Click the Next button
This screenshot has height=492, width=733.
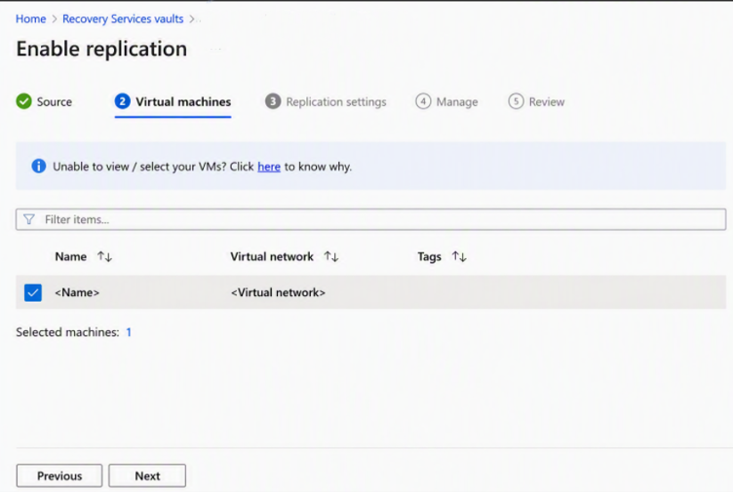pyautogui.click(x=147, y=475)
